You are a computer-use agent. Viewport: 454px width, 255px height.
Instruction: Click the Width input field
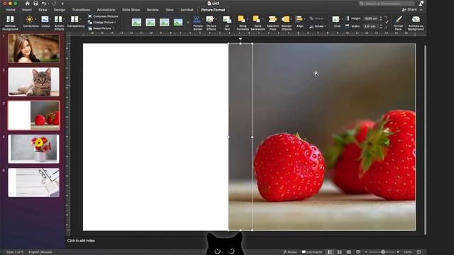coord(371,26)
